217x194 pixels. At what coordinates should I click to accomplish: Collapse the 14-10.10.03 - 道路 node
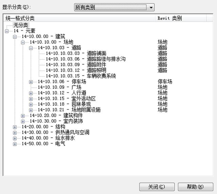click(31, 48)
